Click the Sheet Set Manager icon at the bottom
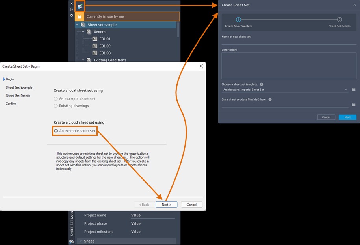The image size is (360, 245). pyautogui.click(x=72, y=241)
